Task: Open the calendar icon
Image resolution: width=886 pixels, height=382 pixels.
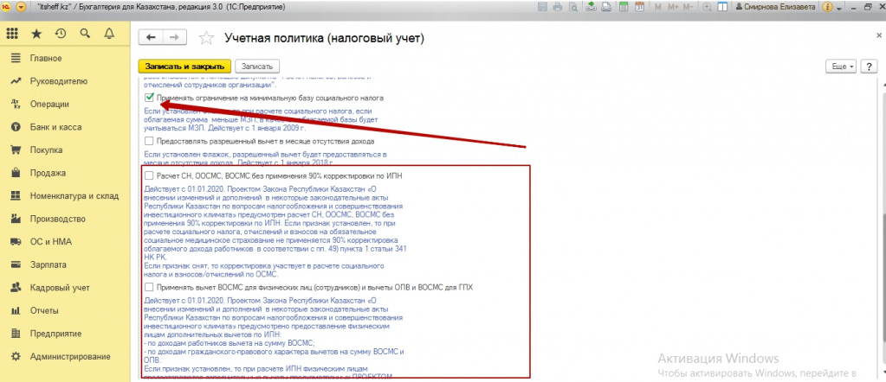Action: click(x=640, y=7)
